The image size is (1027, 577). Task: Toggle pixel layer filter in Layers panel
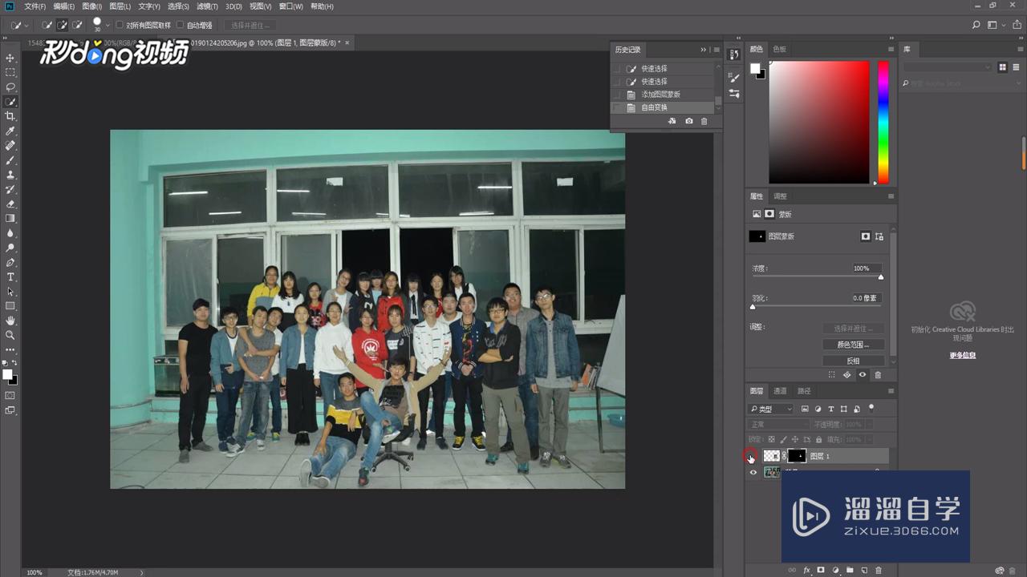click(x=805, y=409)
